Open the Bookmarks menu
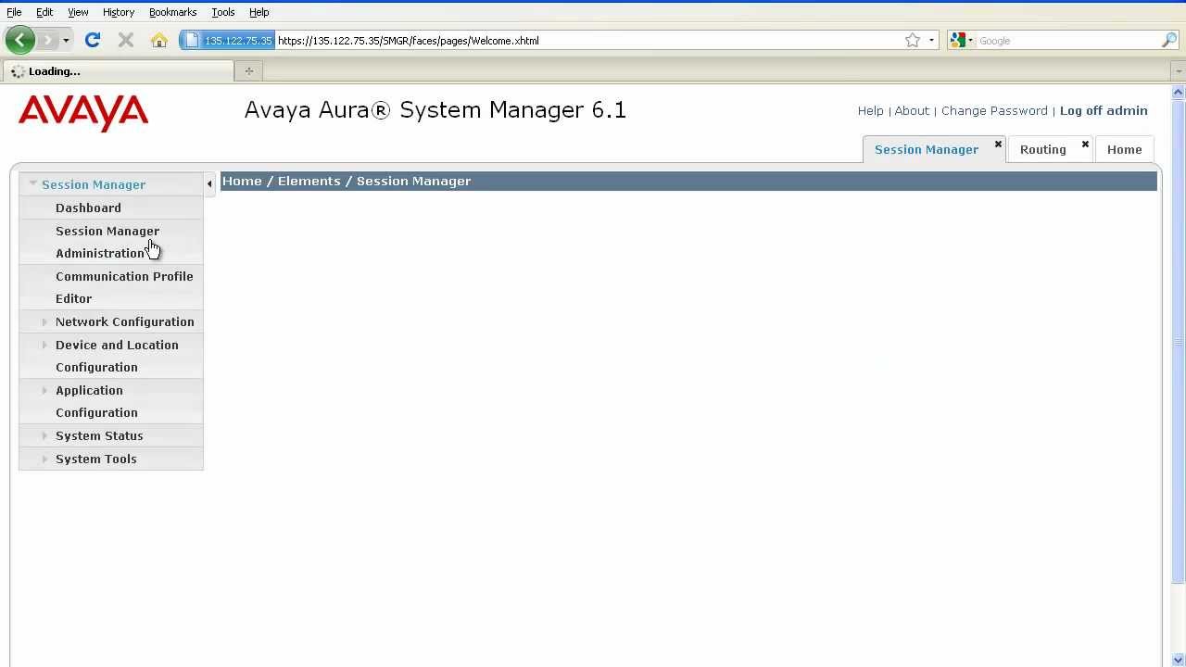The height and width of the screenshot is (667, 1186). (x=172, y=12)
